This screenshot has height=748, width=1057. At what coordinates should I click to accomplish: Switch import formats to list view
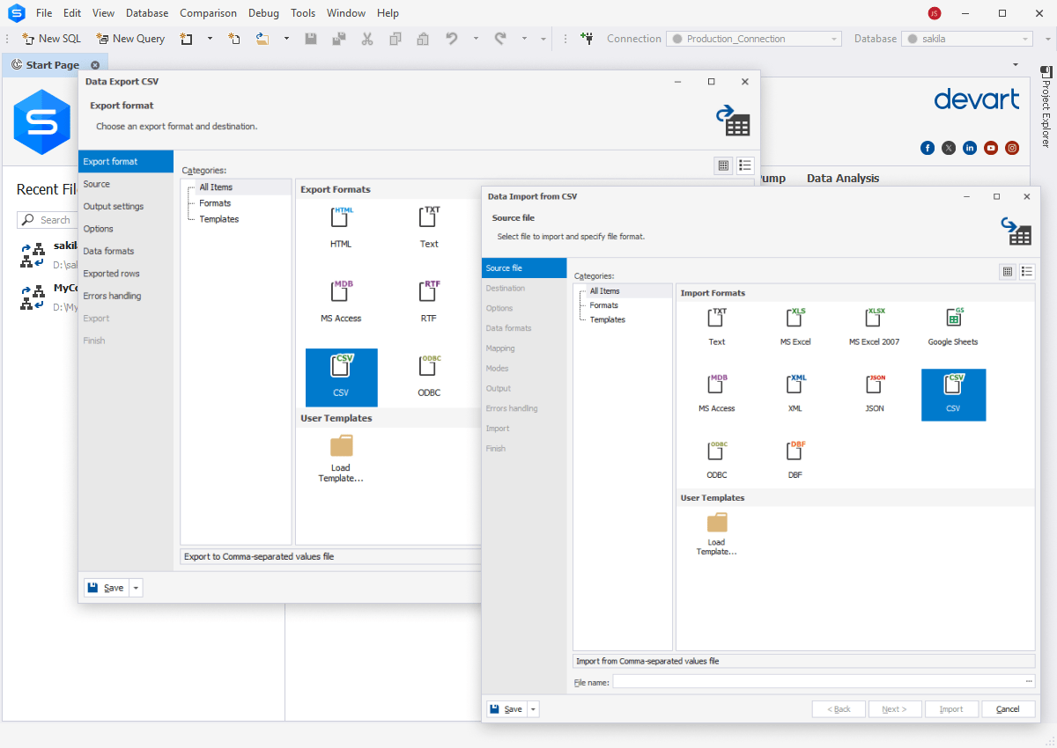[x=1027, y=272]
